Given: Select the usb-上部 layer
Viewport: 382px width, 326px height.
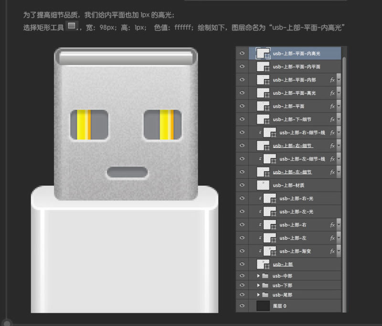Looking at the screenshot, I should coord(282,265).
